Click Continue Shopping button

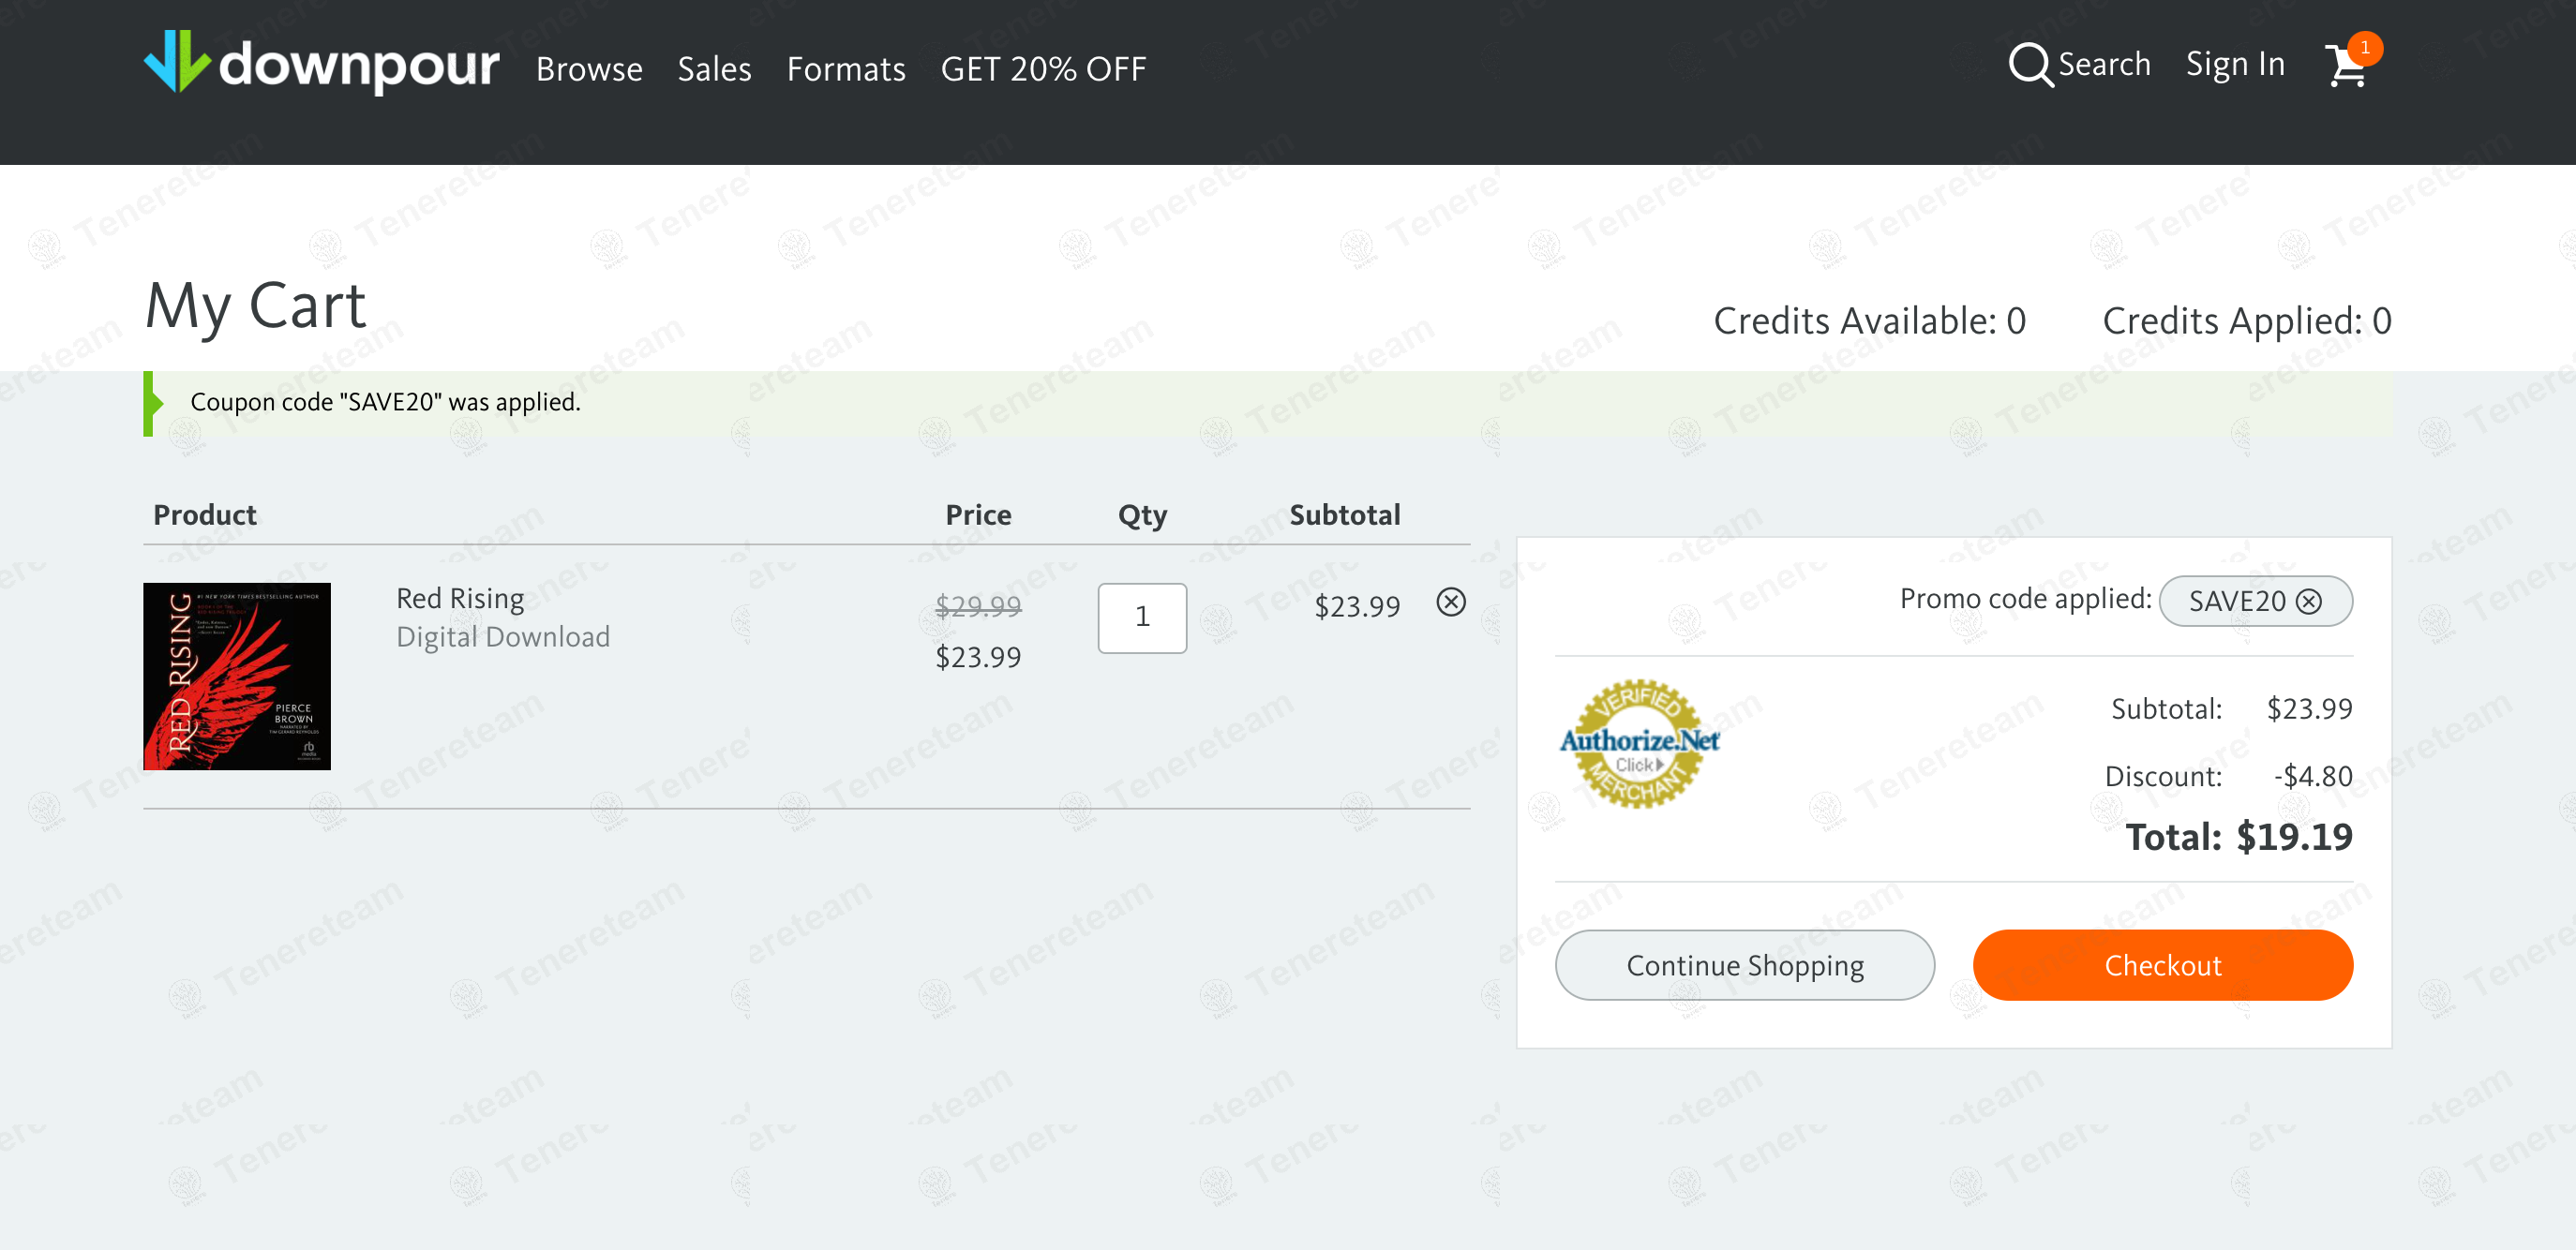tap(1744, 964)
